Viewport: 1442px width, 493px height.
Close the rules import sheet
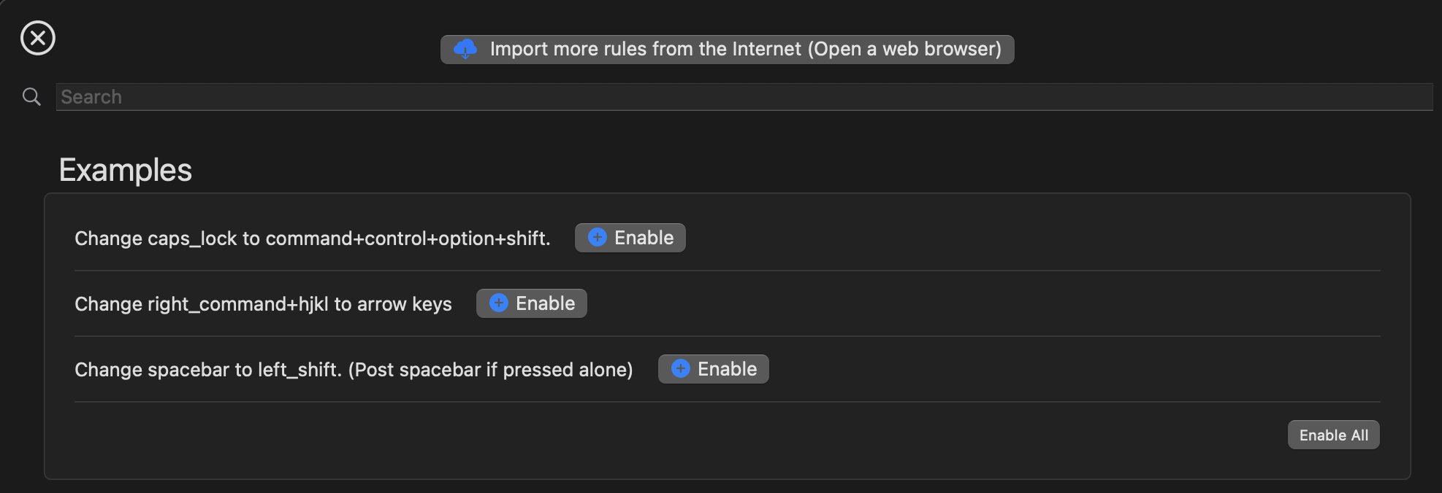coord(38,38)
